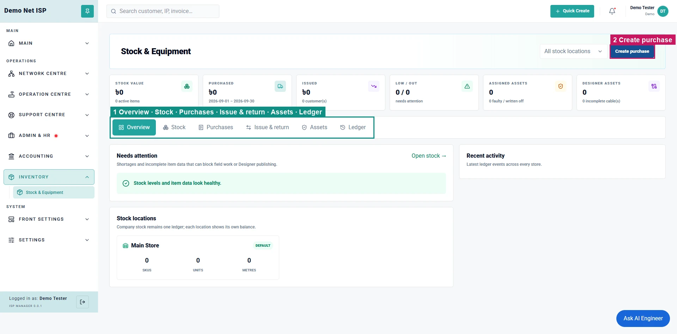Click the DT user avatar

pos(663,11)
